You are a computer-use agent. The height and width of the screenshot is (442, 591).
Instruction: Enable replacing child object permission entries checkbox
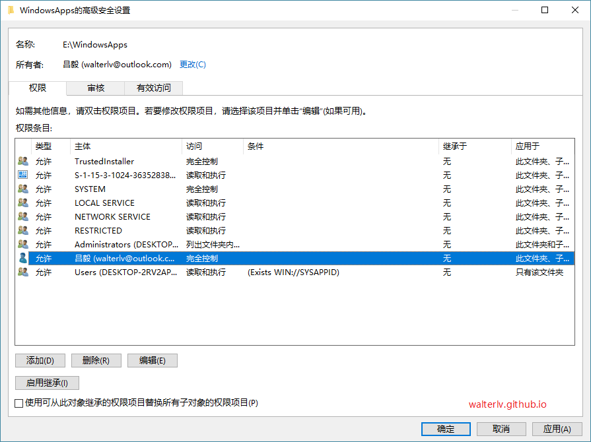click(x=18, y=404)
